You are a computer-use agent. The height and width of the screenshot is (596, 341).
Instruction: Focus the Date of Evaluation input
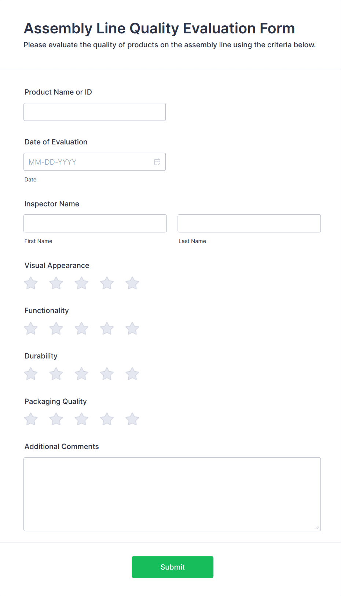tap(88, 162)
